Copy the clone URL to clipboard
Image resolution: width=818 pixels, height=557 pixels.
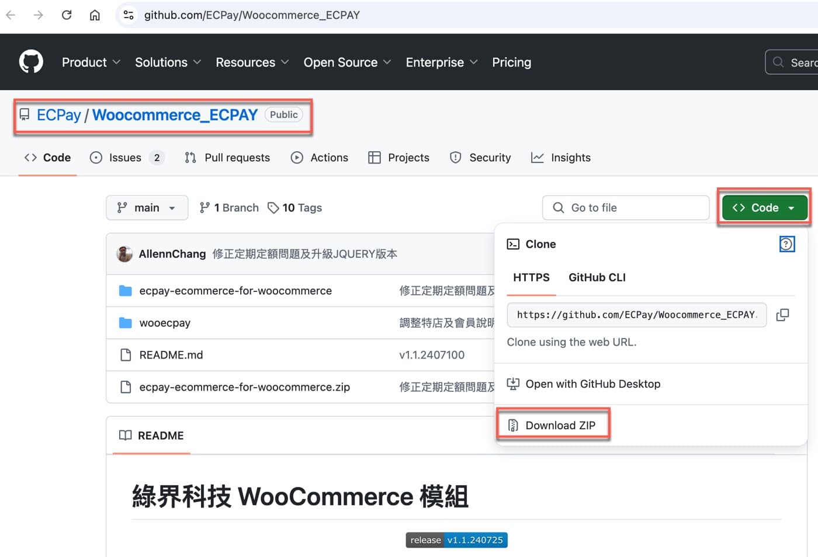(x=782, y=315)
